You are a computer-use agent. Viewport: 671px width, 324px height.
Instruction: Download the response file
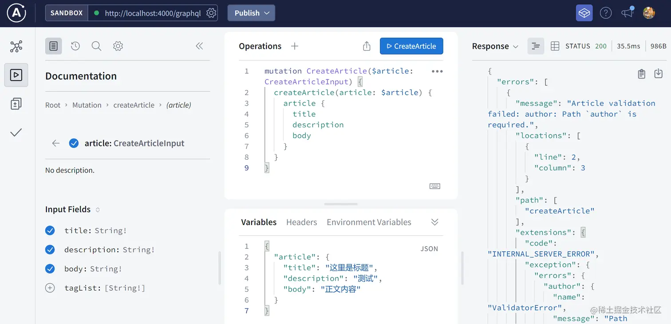[659, 74]
